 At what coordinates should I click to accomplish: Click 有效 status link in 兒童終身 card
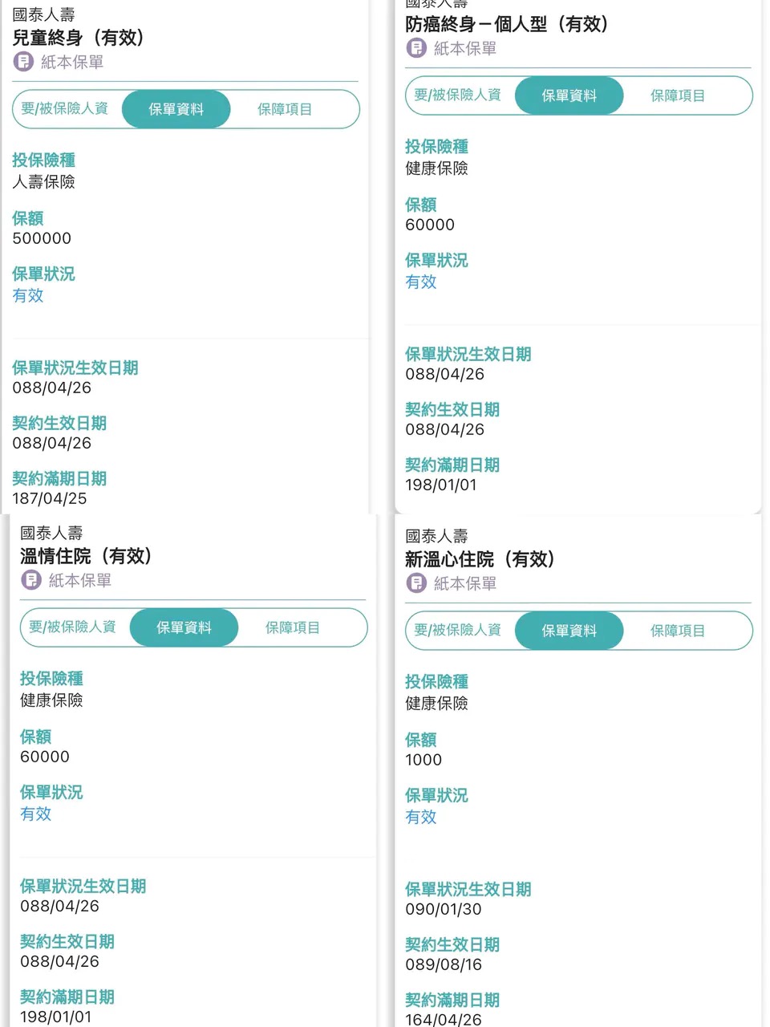(x=28, y=295)
